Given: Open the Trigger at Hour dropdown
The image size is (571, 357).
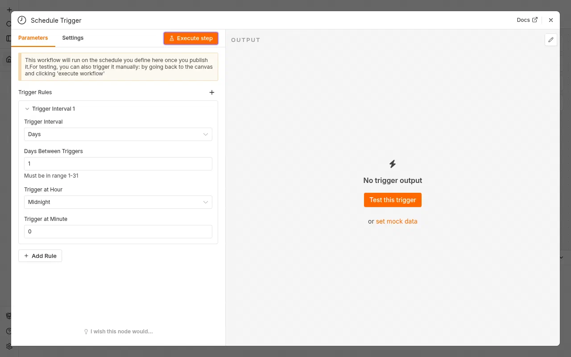Looking at the screenshot, I should (x=118, y=202).
